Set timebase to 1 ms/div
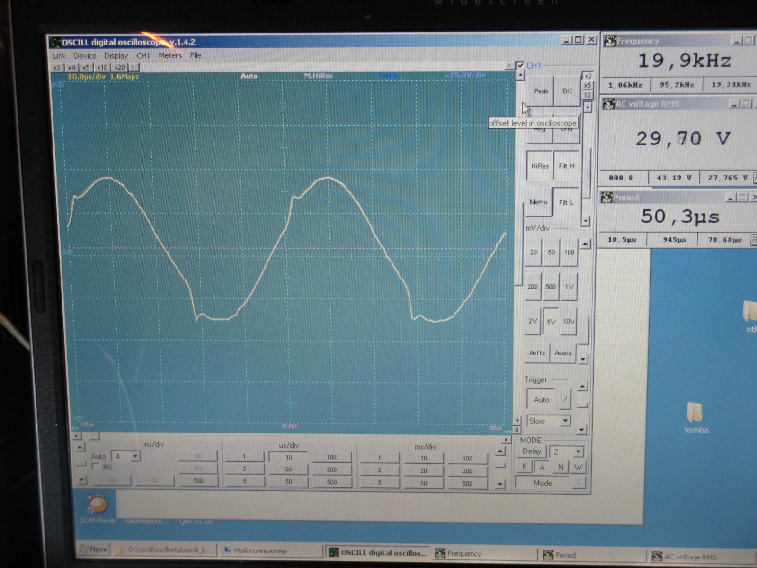The image size is (757, 568). (x=379, y=458)
